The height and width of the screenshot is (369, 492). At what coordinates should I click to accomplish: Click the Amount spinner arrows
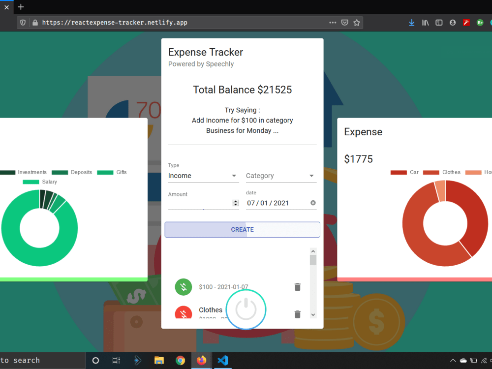click(236, 203)
